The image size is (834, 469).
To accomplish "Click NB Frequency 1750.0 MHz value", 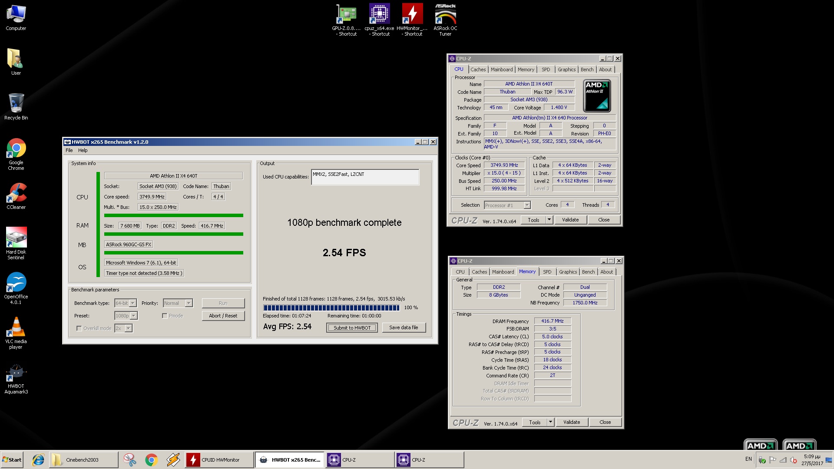I will click(x=585, y=303).
